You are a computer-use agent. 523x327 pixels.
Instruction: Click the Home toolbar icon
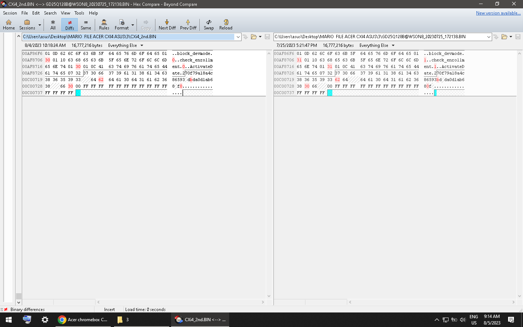click(9, 25)
